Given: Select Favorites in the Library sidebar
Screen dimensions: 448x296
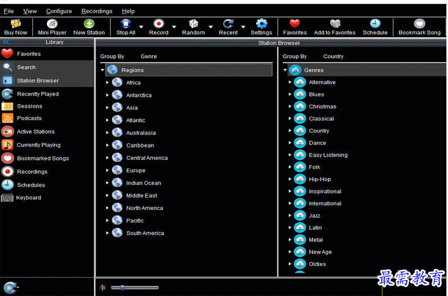Looking at the screenshot, I should click(47, 54).
